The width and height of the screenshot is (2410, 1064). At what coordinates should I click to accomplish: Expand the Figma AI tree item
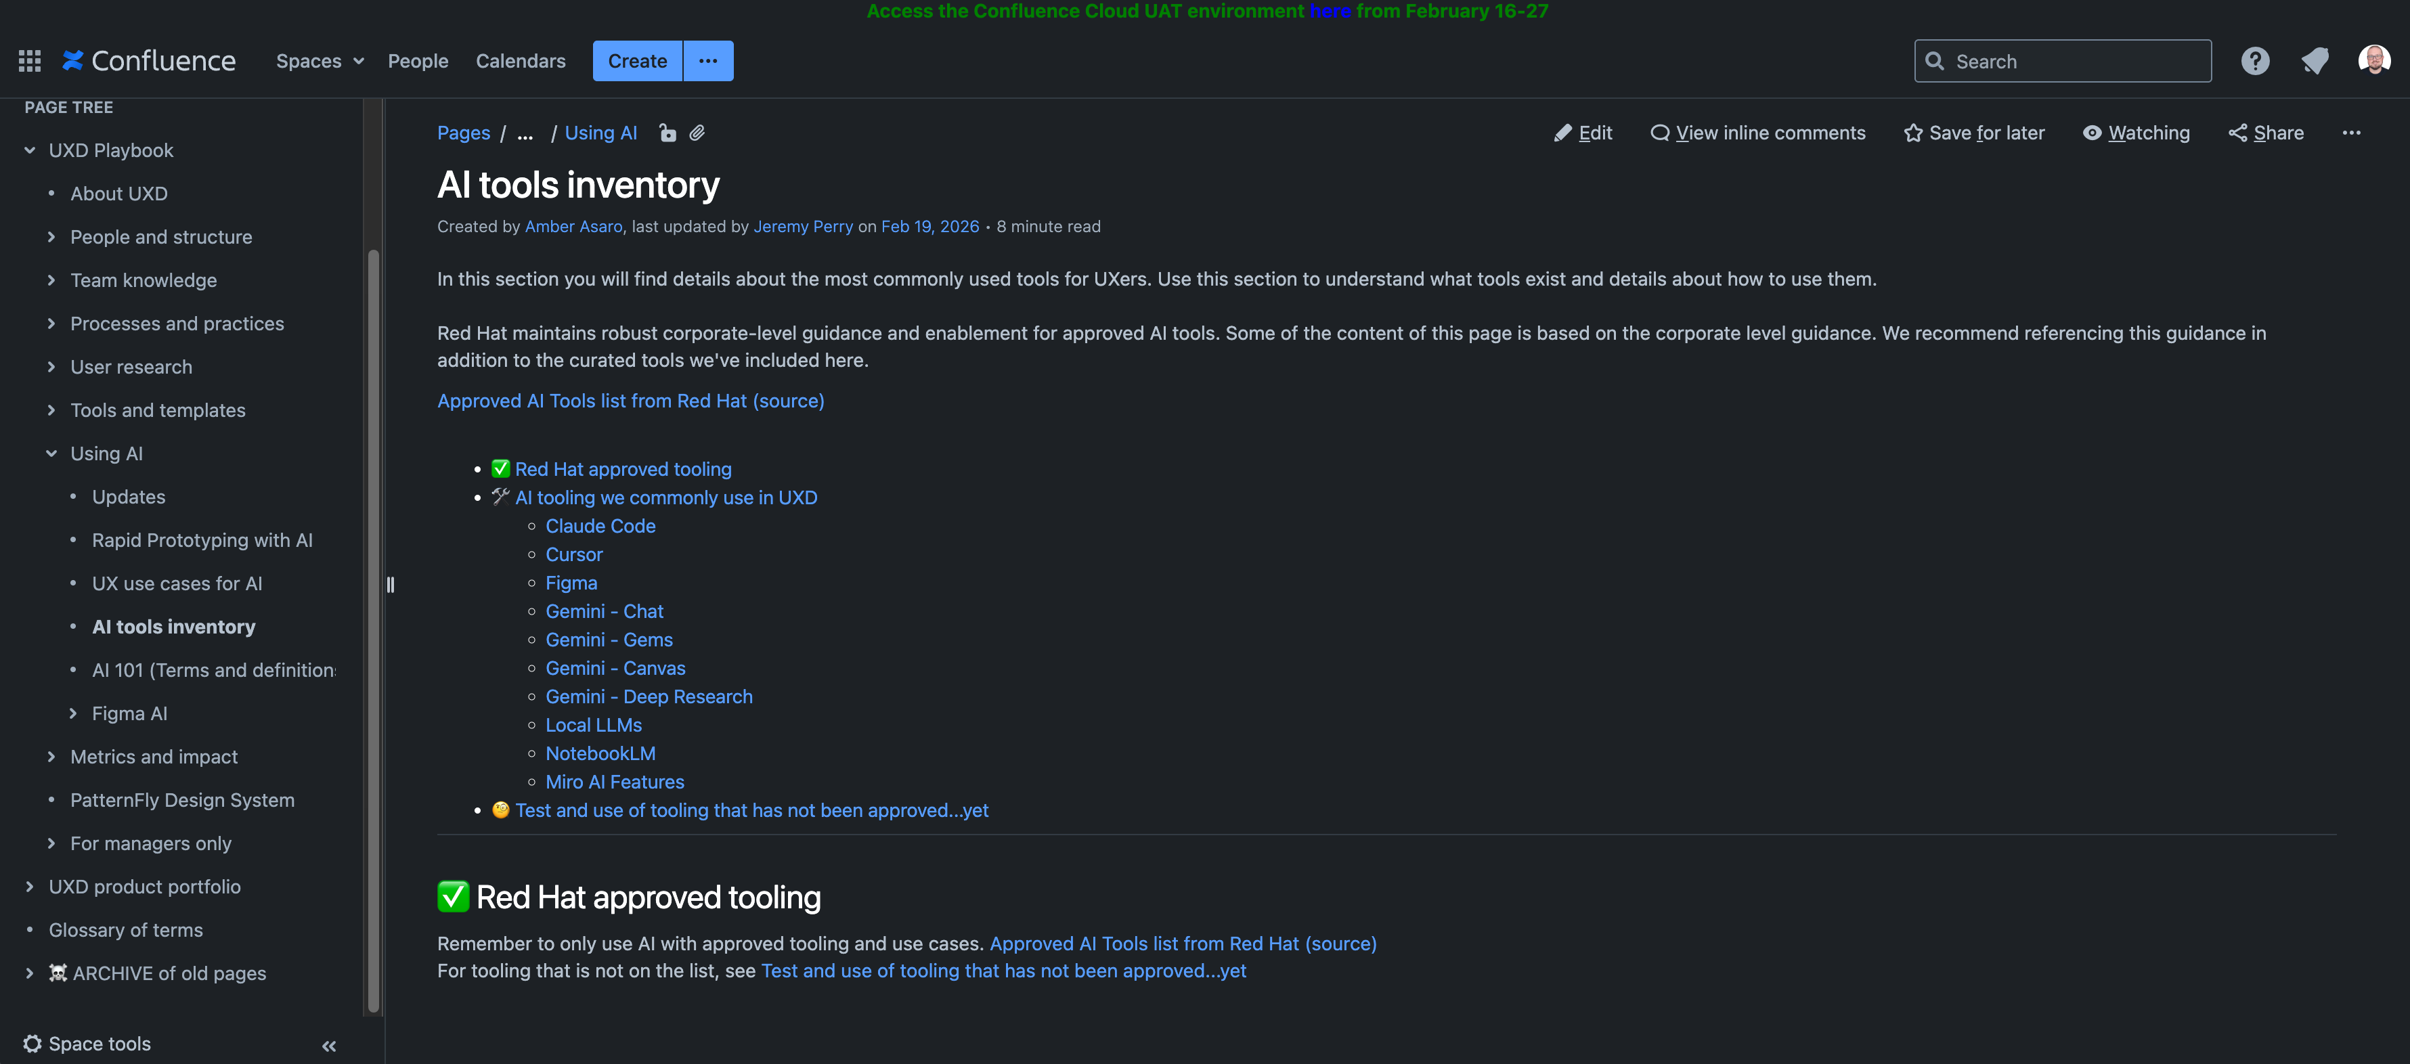tap(73, 713)
